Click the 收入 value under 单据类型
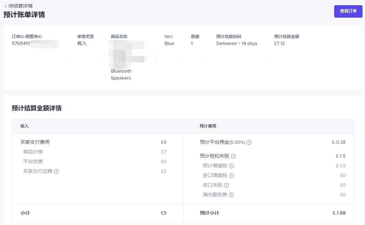Screen dimensions: 365x225 [82, 44]
